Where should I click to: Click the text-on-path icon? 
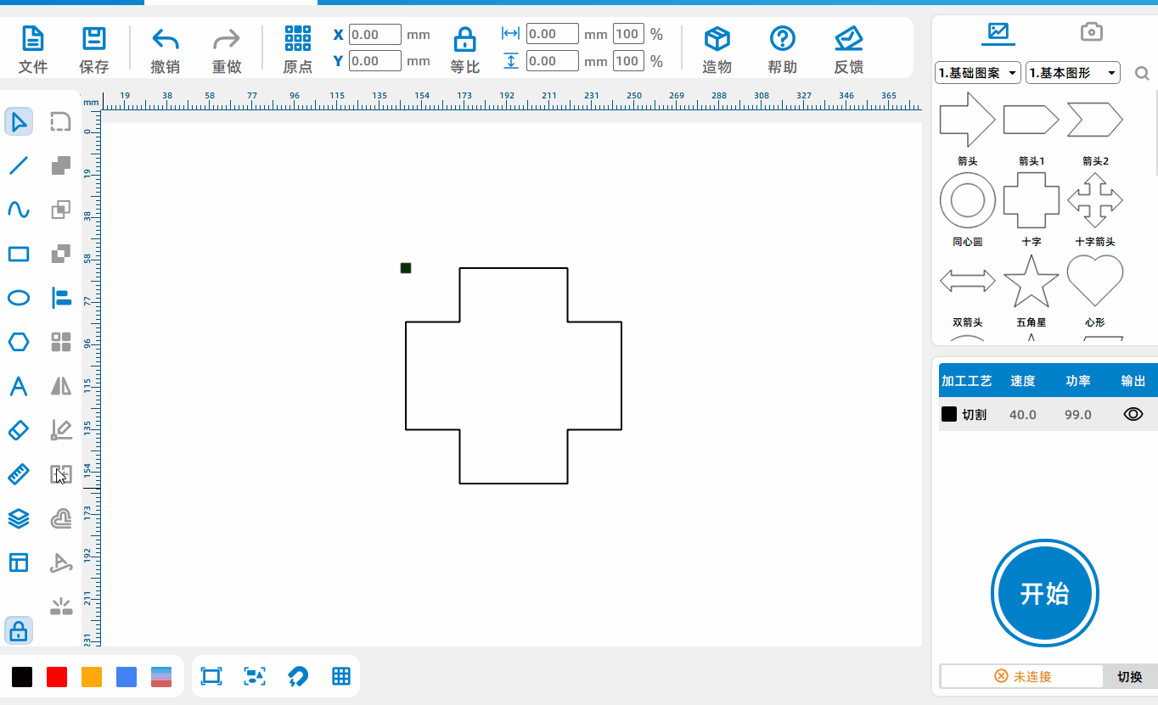tap(60, 562)
